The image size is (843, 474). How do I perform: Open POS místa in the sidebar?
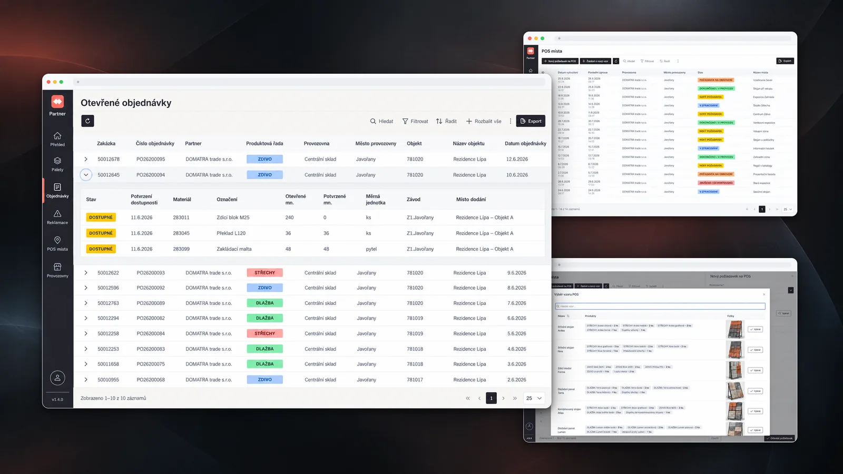57,244
